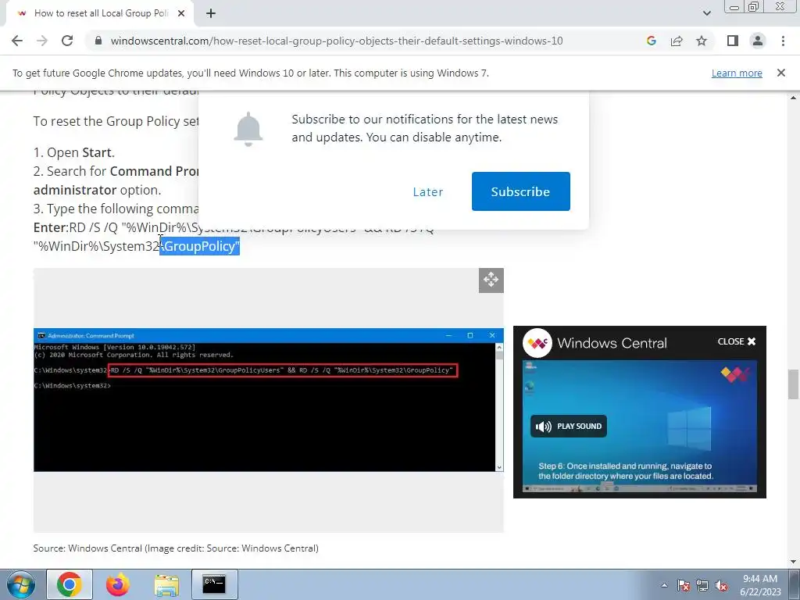Open the Windows Start orb
800x600 pixels.
(20, 584)
